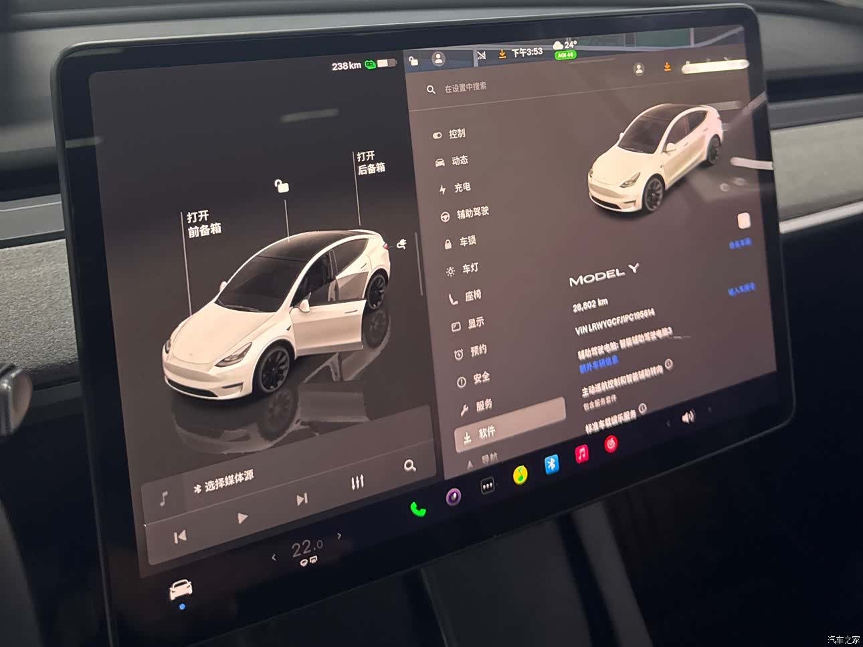The height and width of the screenshot is (647, 863).
Task: Tap the cabin defrost icon under temperature
Action: pyautogui.click(x=307, y=562)
